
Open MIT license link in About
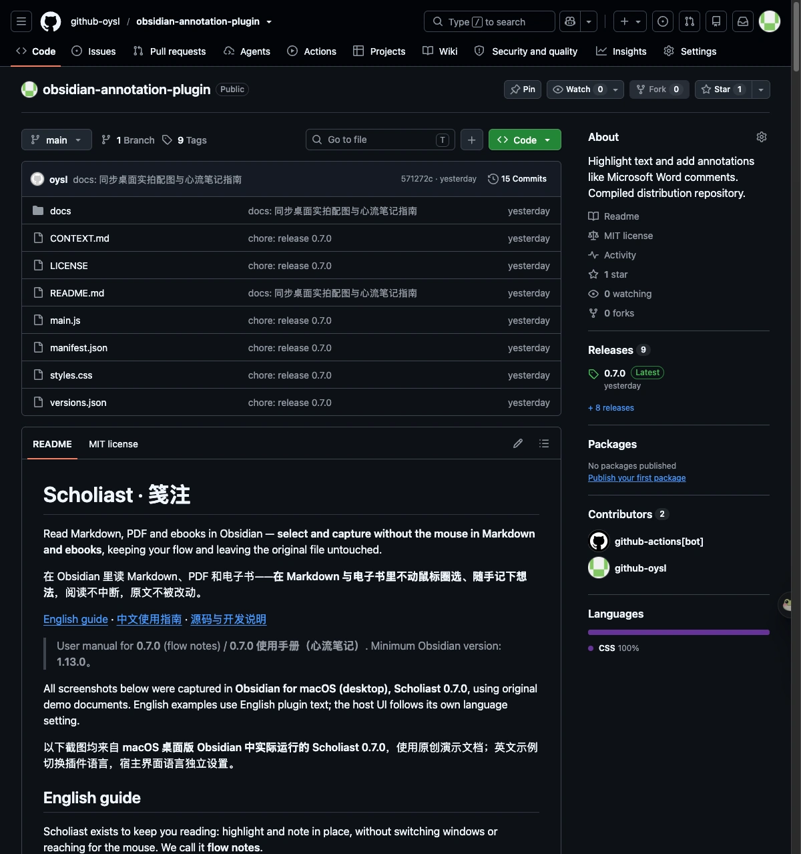pyautogui.click(x=621, y=236)
